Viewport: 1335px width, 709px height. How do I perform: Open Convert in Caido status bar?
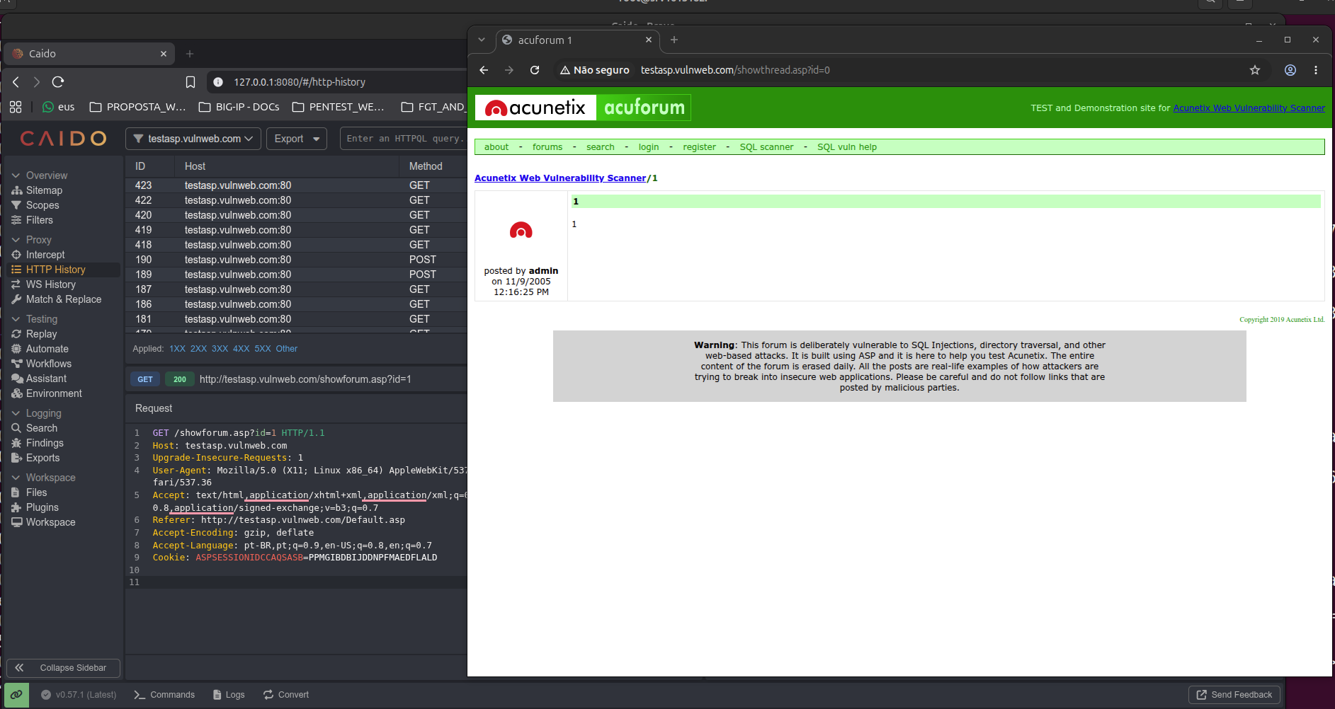tap(286, 695)
